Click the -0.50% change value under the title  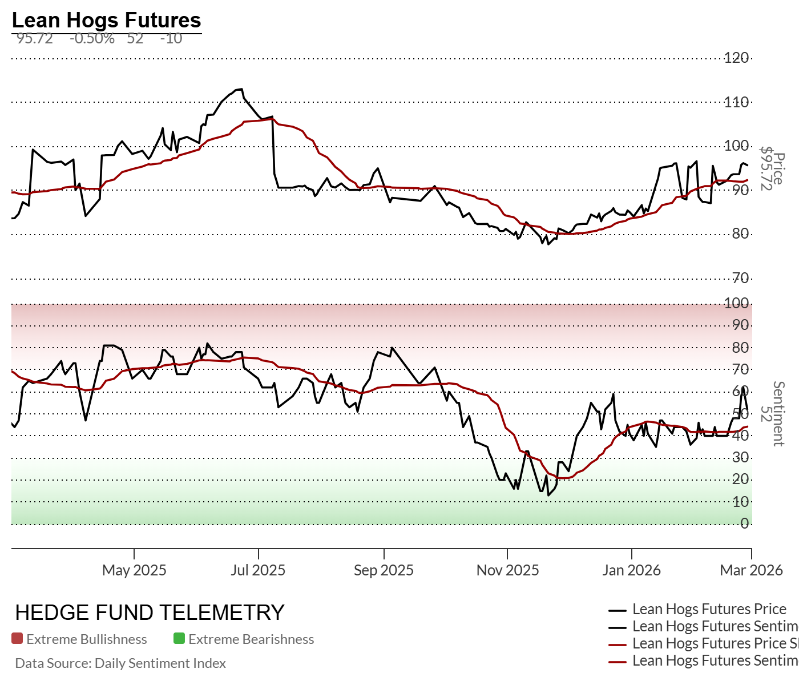pyautogui.click(x=92, y=39)
